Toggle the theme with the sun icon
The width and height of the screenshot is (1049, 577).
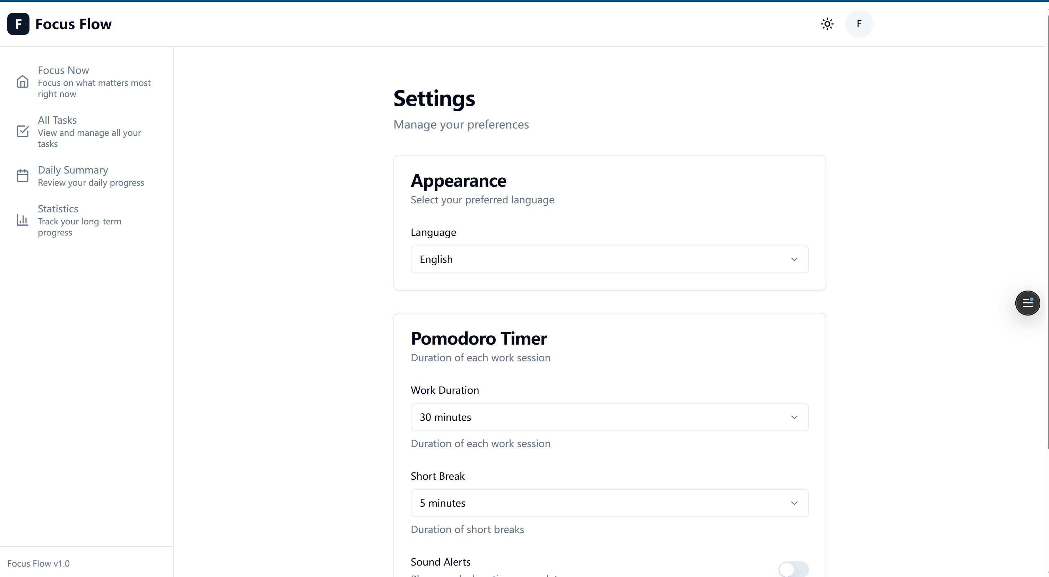827,24
